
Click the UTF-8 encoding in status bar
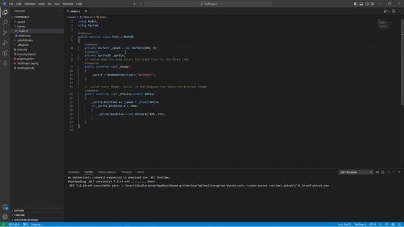(x=372, y=224)
